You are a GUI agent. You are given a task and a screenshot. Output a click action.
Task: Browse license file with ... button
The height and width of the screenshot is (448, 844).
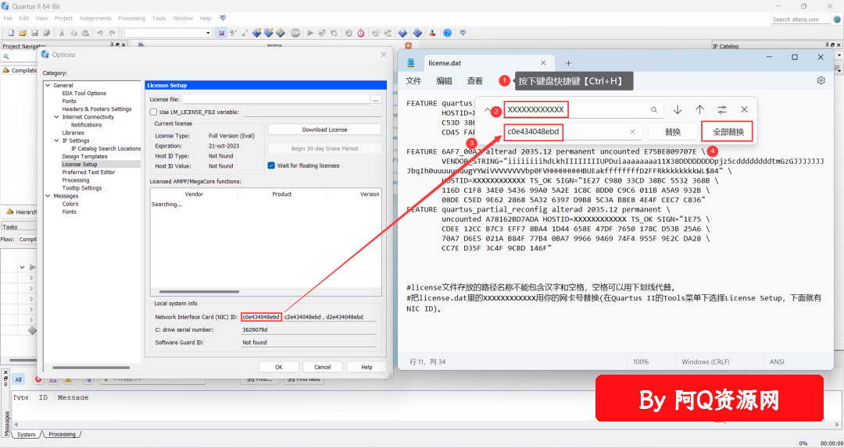376,99
